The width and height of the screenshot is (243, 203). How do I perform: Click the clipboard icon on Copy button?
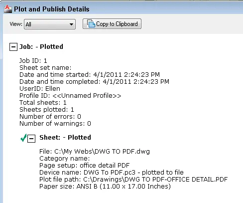(91, 23)
